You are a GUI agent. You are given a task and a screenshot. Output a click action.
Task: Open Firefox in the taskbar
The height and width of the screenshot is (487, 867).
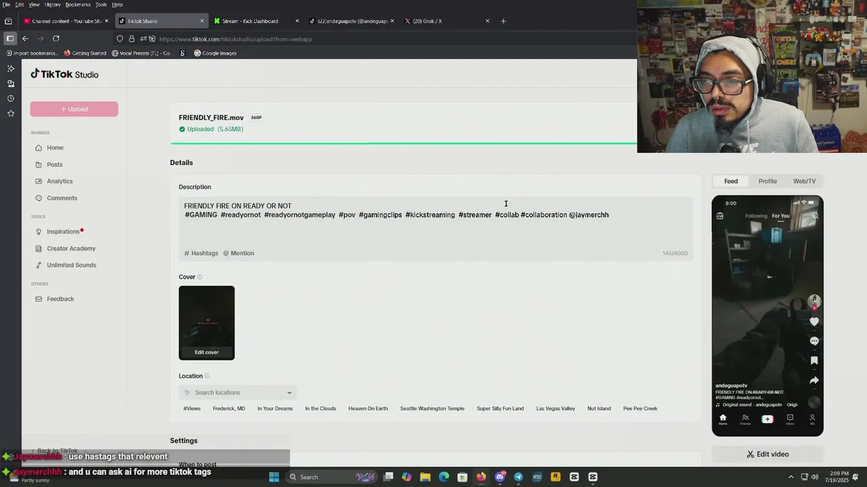tap(481, 477)
